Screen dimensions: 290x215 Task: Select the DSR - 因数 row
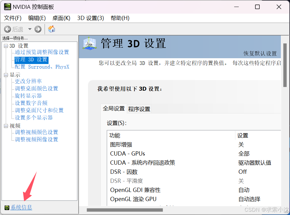[194, 172]
